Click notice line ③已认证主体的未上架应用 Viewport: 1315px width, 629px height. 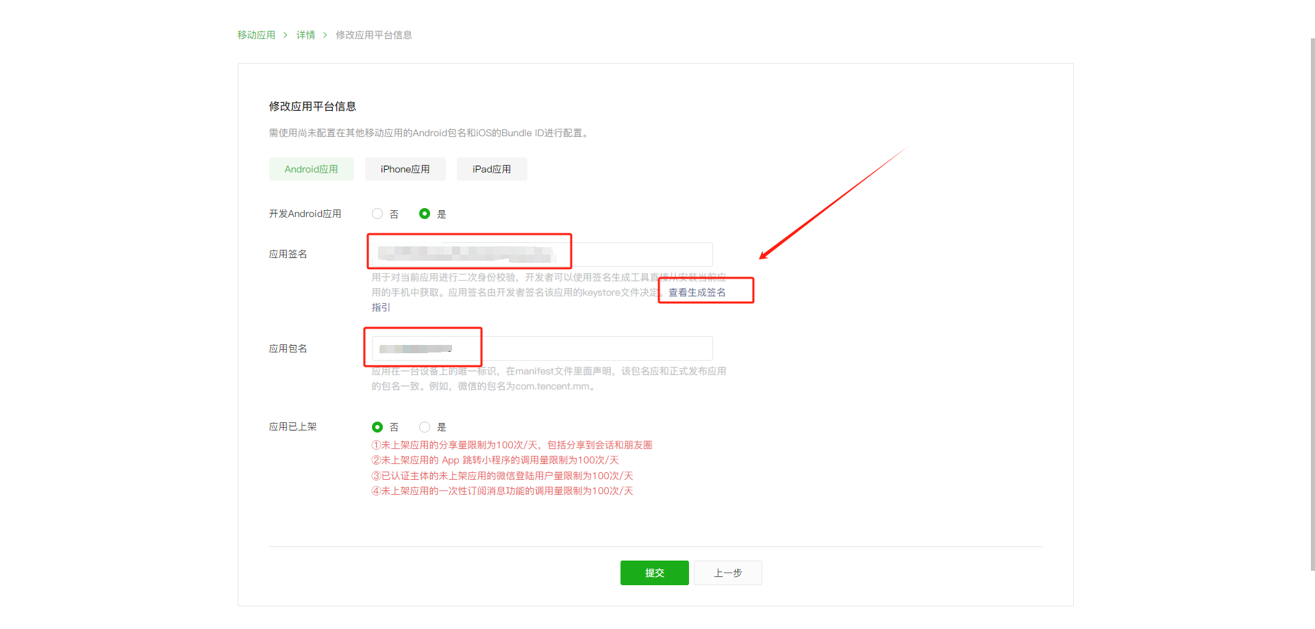point(502,476)
